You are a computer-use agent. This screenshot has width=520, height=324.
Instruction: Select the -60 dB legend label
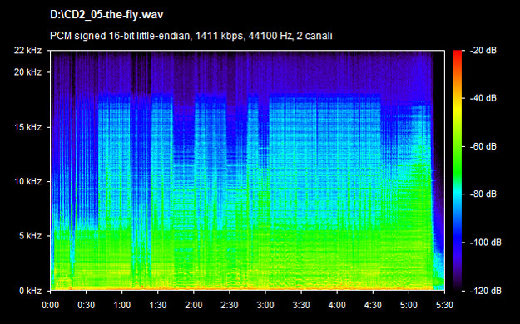(483, 146)
